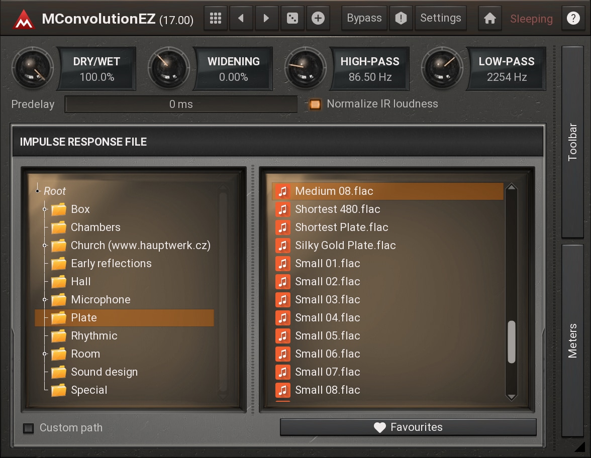Expand the Box folder node
This screenshot has width=591, height=458.
click(45, 209)
